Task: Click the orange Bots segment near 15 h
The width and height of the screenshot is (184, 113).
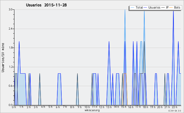Action: 125,73
